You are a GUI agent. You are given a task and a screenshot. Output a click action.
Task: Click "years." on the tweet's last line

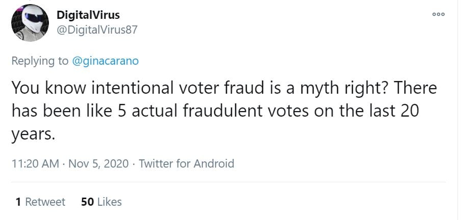[32, 134]
